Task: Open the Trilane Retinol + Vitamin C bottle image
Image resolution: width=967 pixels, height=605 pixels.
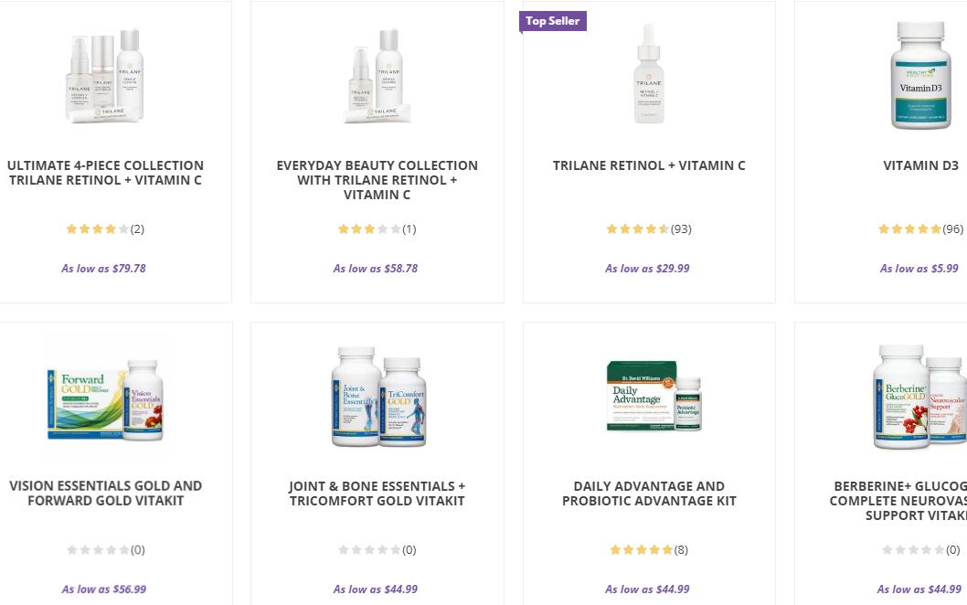Action: tap(649, 74)
